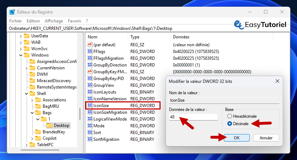The height and width of the screenshot is (160, 297).
Task: Click the REG_SZ type of (par défaut)
Action: [x=137, y=45]
